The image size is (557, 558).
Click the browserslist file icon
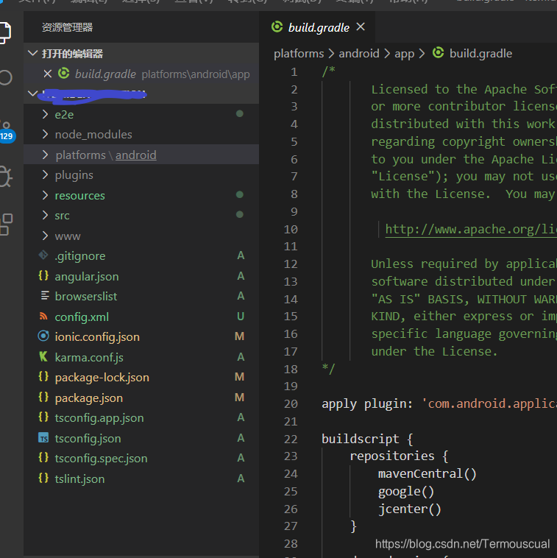pos(44,295)
